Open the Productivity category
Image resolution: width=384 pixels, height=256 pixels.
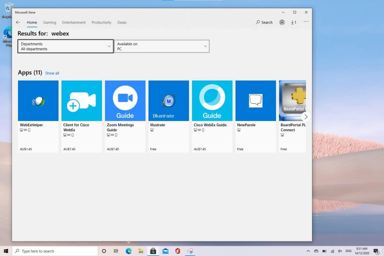point(101,22)
